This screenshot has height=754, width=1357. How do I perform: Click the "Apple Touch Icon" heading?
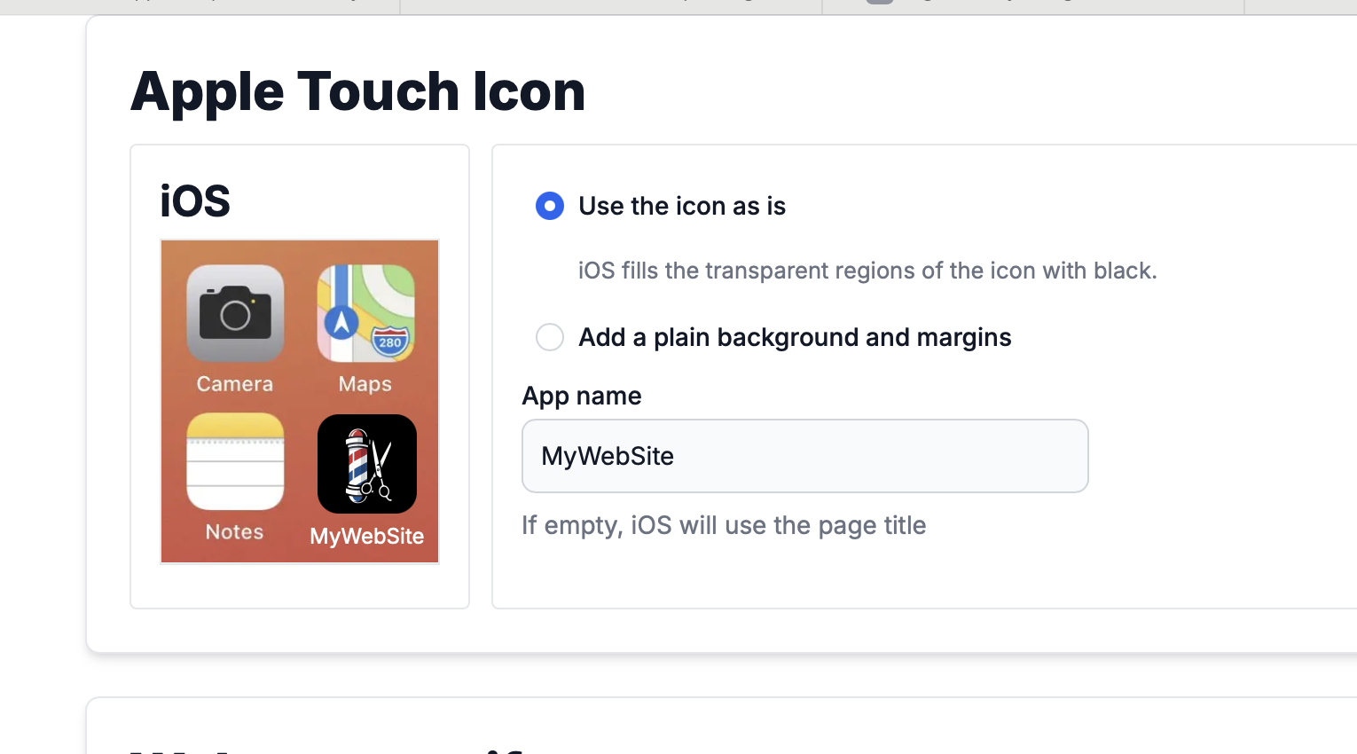[x=358, y=91]
